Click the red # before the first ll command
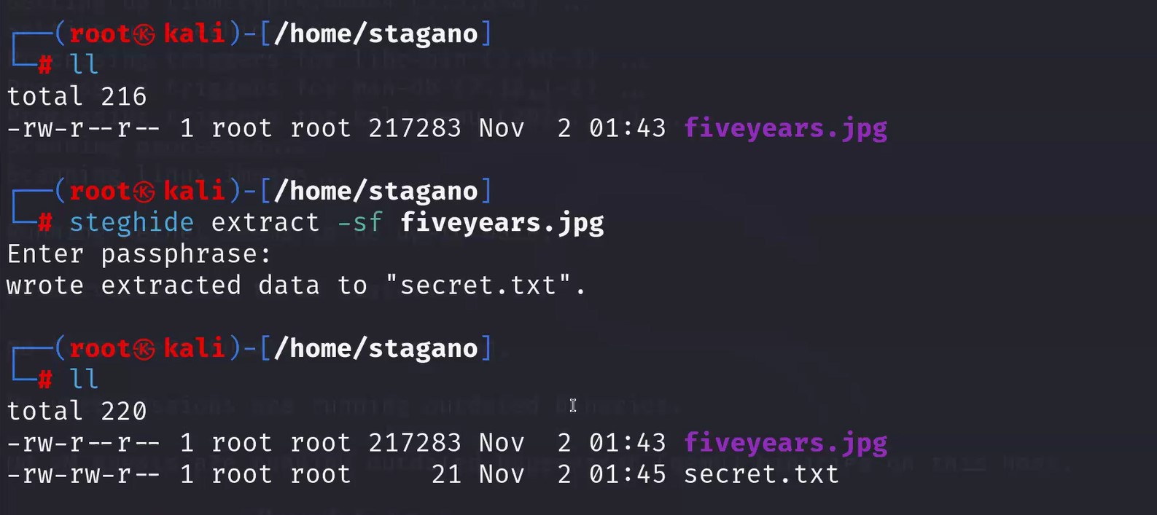The image size is (1157, 515). (45, 65)
